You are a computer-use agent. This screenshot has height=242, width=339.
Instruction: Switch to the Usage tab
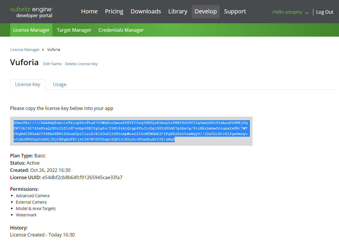click(x=60, y=84)
